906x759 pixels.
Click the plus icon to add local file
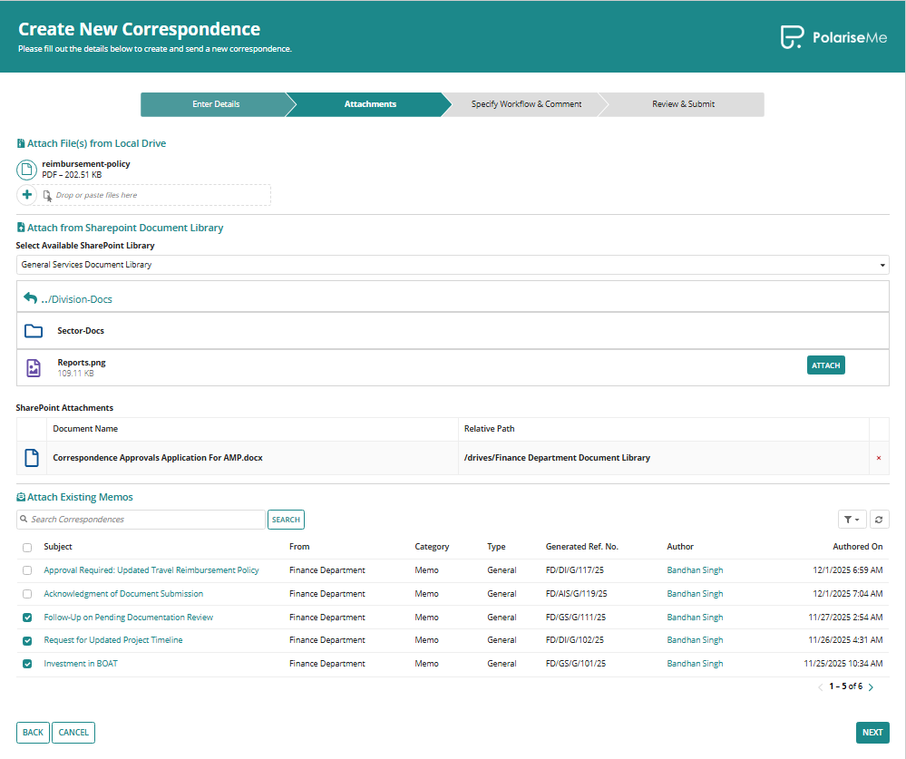click(x=27, y=195)
